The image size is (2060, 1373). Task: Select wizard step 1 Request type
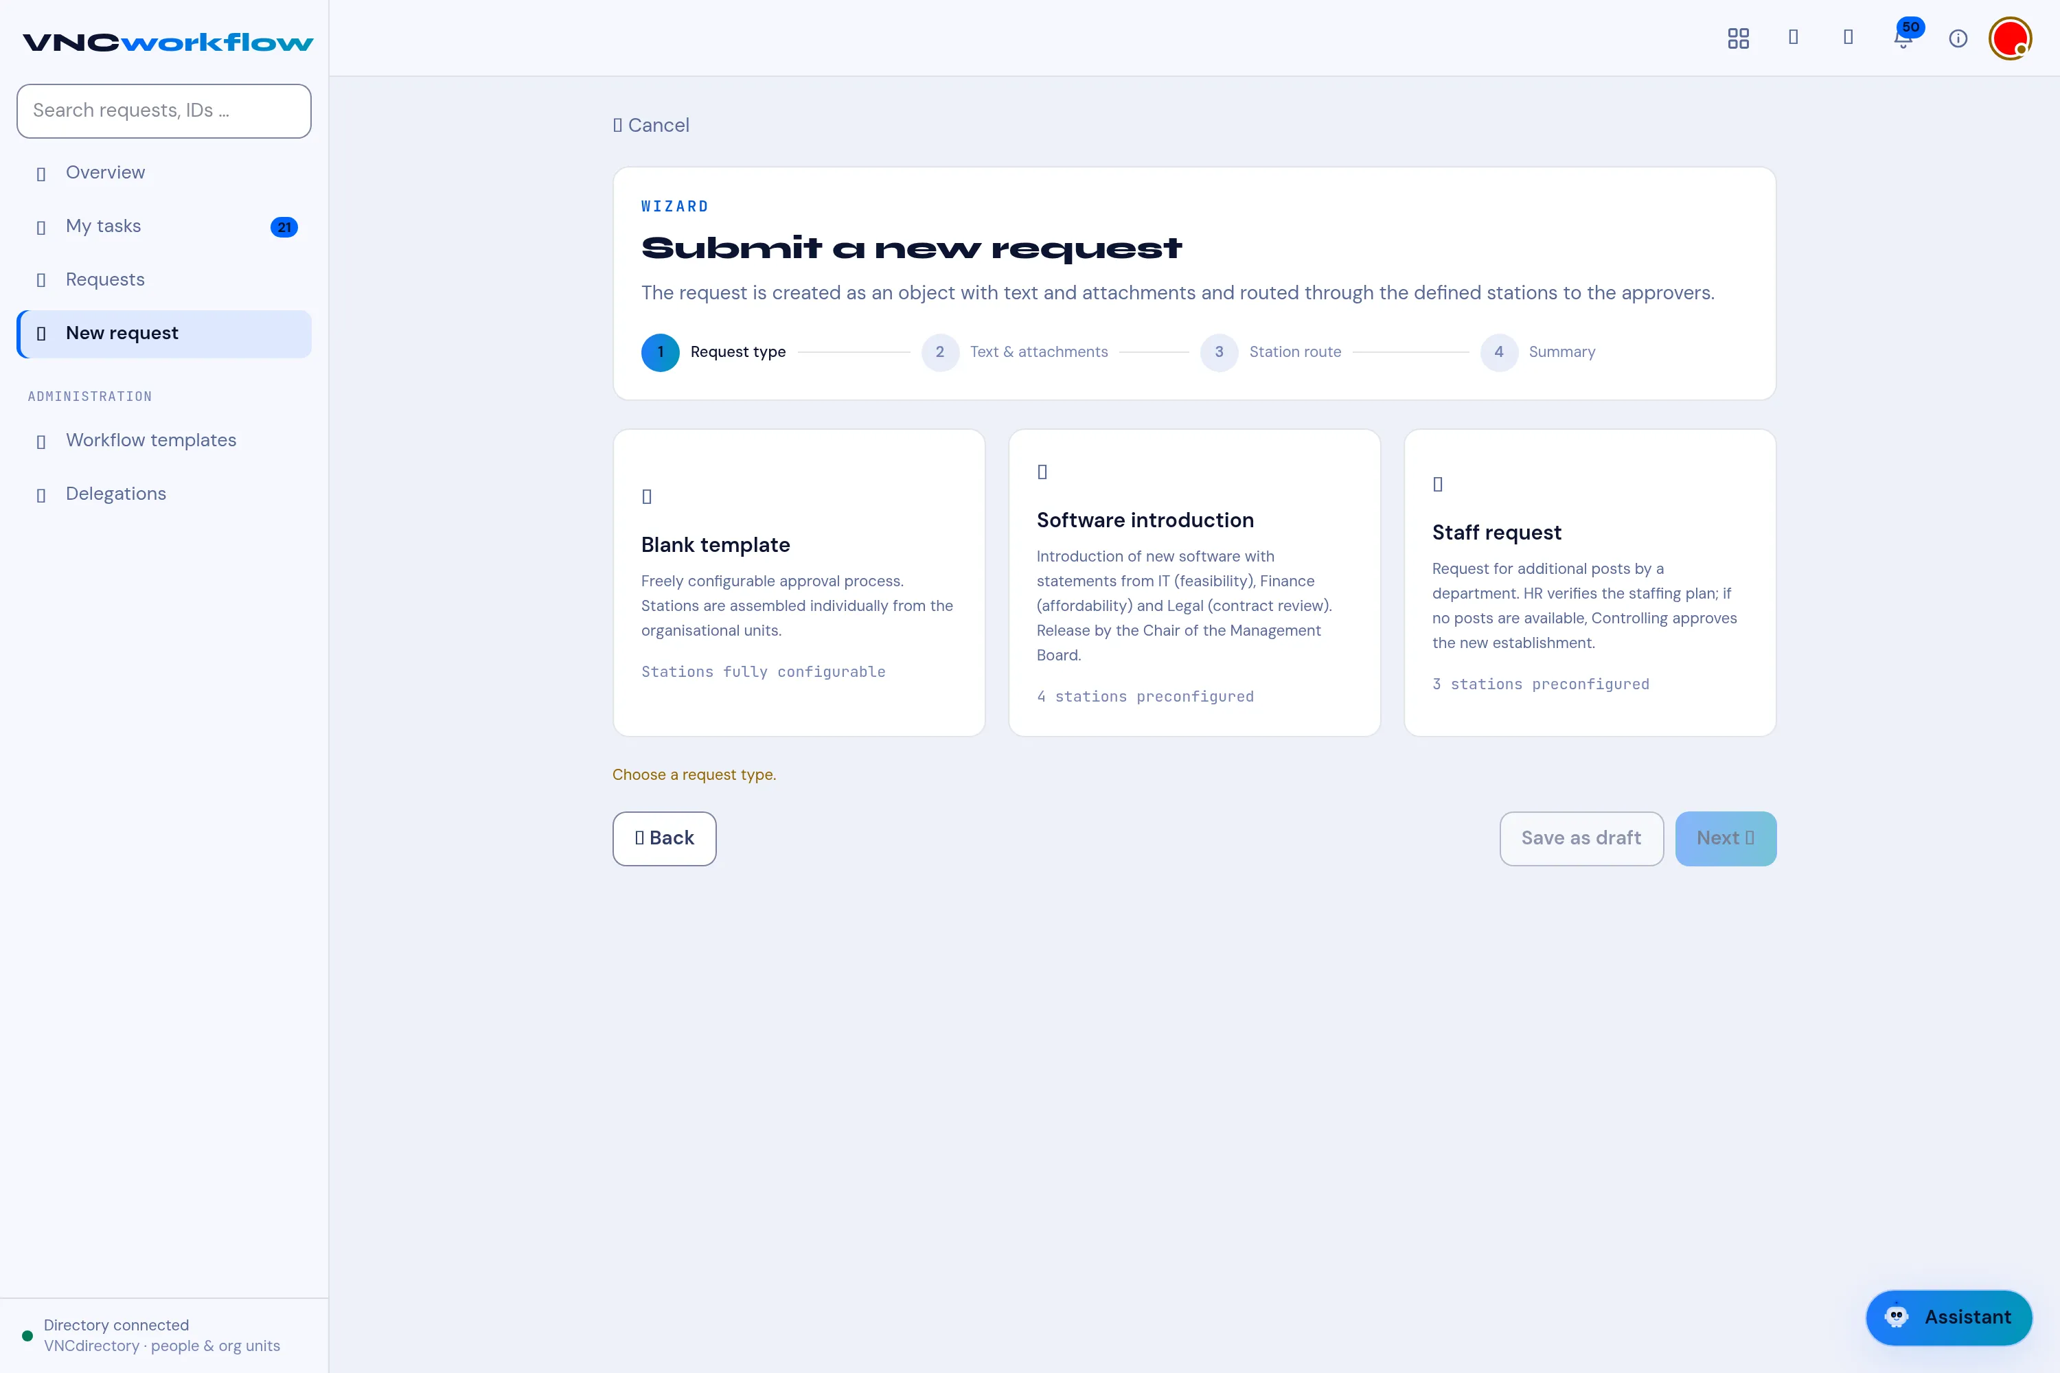coord(714,352)
